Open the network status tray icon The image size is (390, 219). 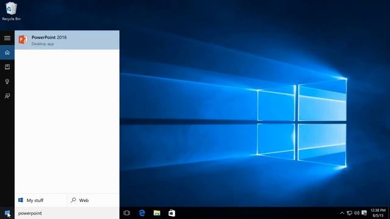[349, 213]
